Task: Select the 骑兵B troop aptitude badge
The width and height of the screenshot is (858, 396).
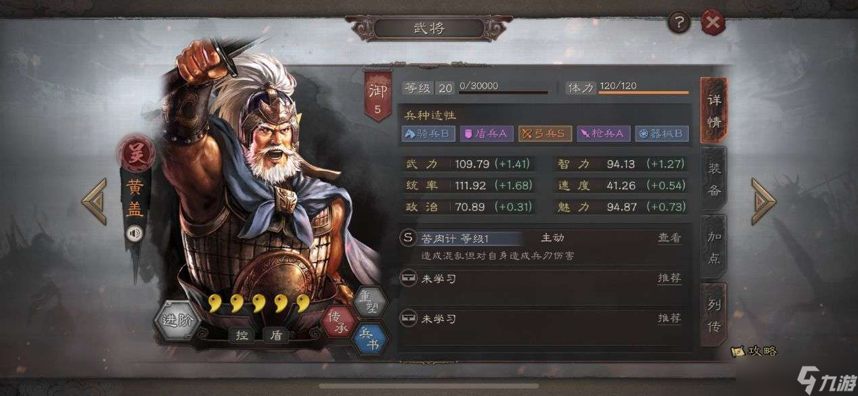Action: 428,133
